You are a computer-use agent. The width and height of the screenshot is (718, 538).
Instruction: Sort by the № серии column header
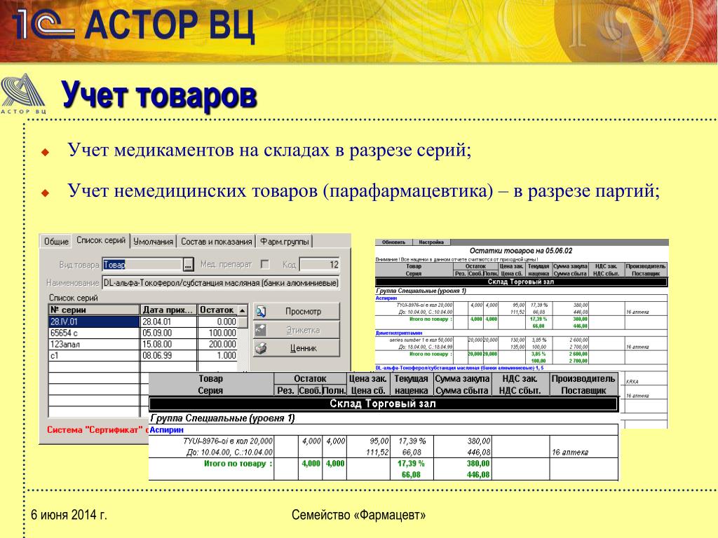tap(94, 310)
